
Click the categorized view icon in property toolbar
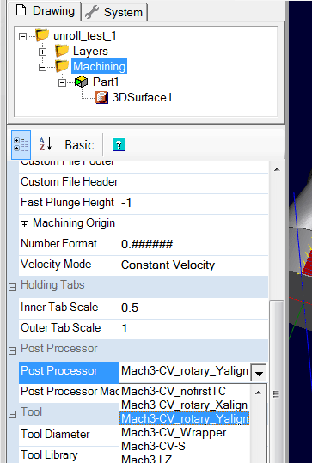21,144
